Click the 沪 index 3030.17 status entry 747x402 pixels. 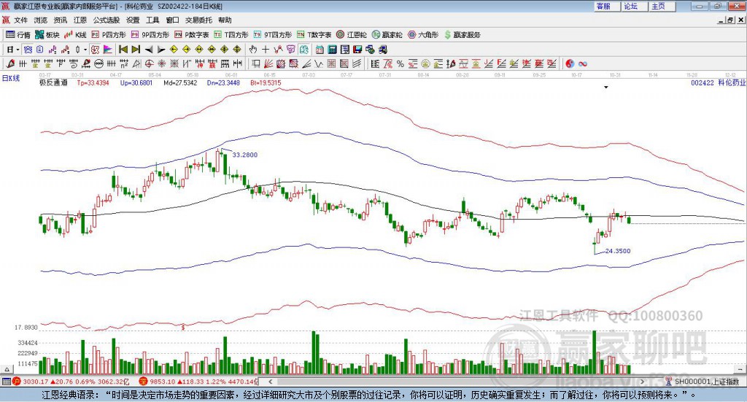[72, 382]
